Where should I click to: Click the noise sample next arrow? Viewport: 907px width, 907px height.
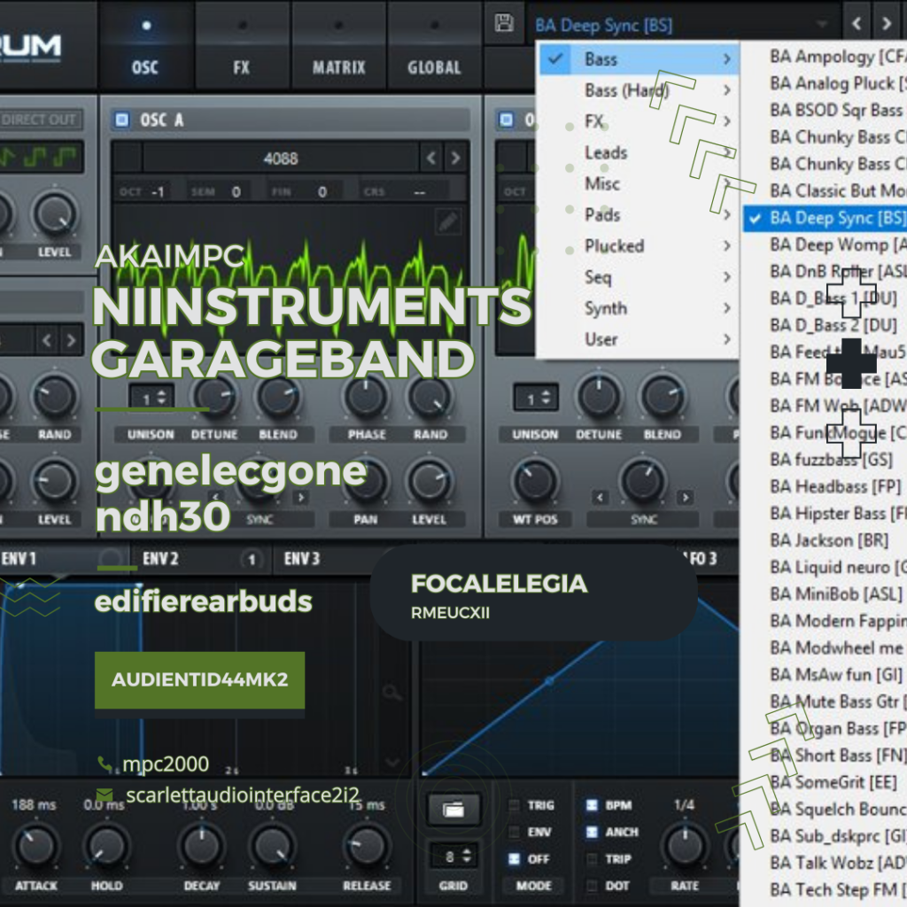point(71,340)
